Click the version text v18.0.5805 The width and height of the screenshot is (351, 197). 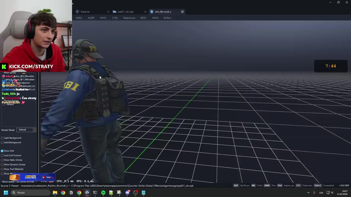click(344, 186)
